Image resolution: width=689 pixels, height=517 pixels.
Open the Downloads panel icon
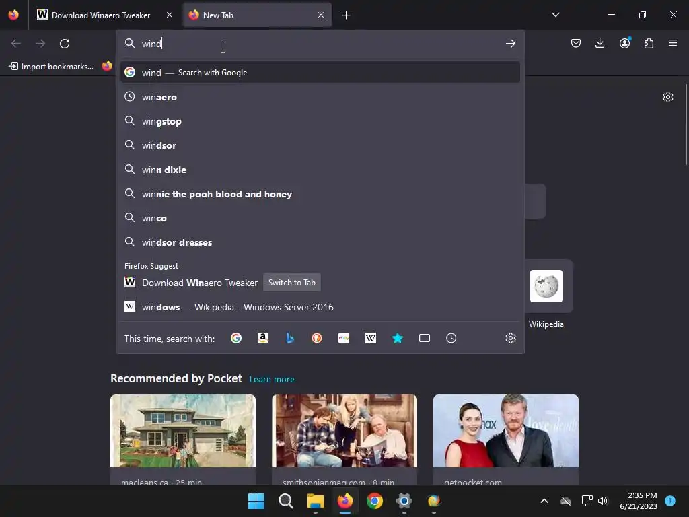(x=600, y=43)
